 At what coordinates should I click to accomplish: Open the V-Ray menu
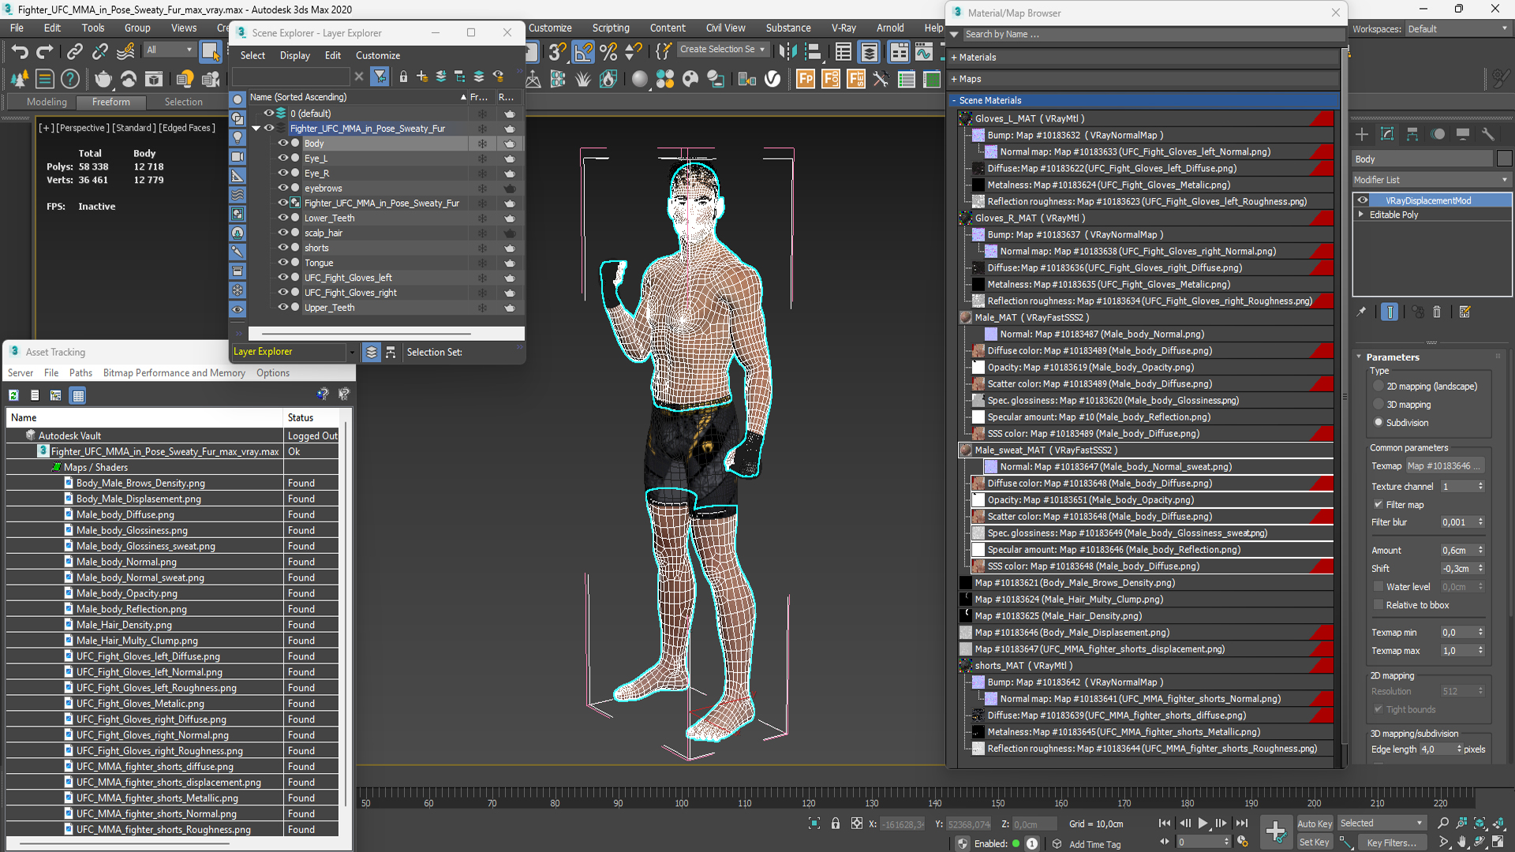(x=844, y=28)
